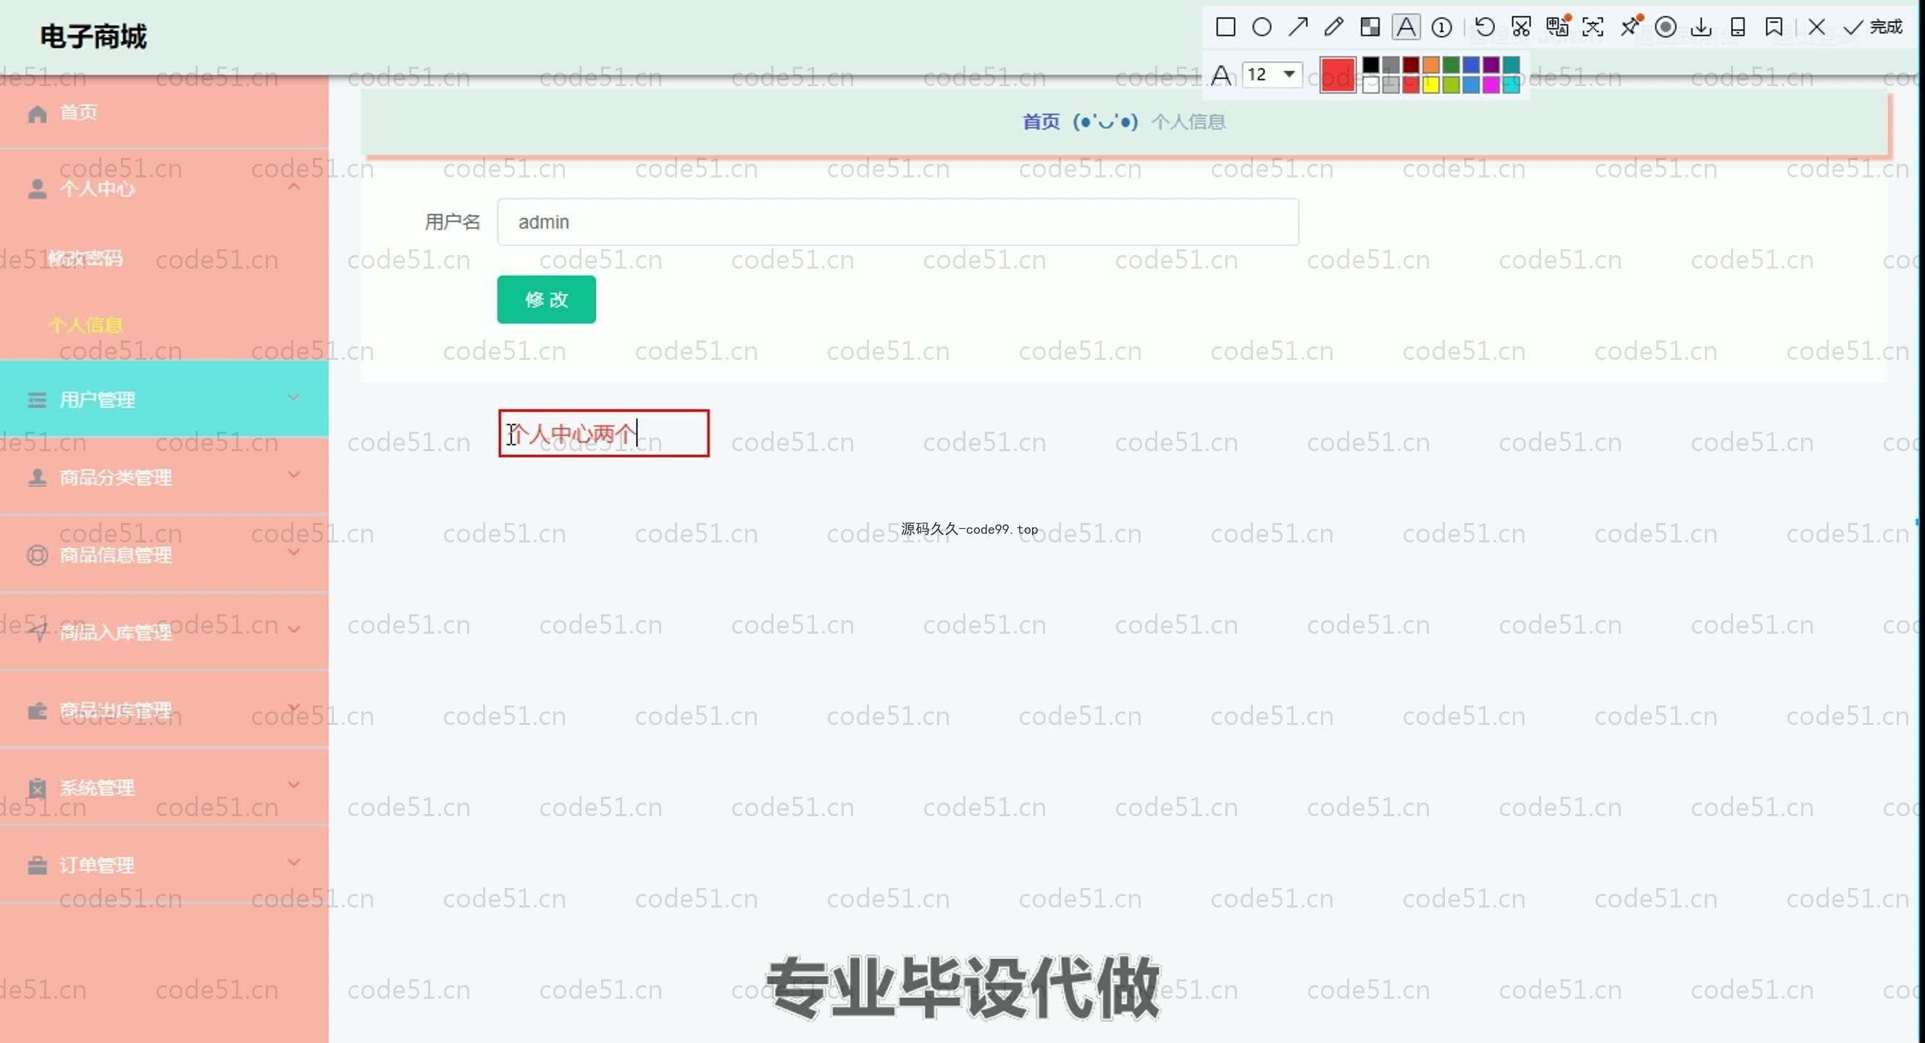Select the ellipse annotation tool
The width and height of the screenshot is (1925, 1043).
coord(1262,28)
